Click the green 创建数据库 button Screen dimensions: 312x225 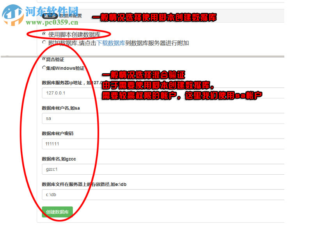pyautogui.click(x=57, y=212)
